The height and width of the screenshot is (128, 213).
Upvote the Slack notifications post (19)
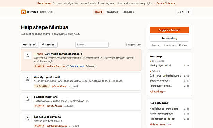[28, 98]
